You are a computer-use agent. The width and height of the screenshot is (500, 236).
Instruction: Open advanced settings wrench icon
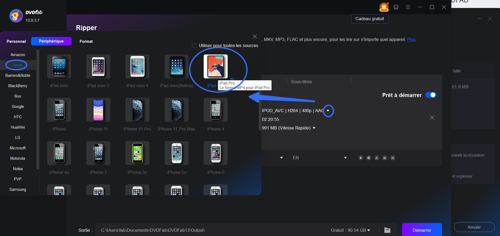368,158
